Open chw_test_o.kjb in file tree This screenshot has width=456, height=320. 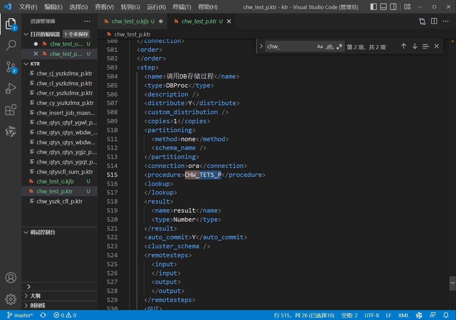[x=59, y=181]
